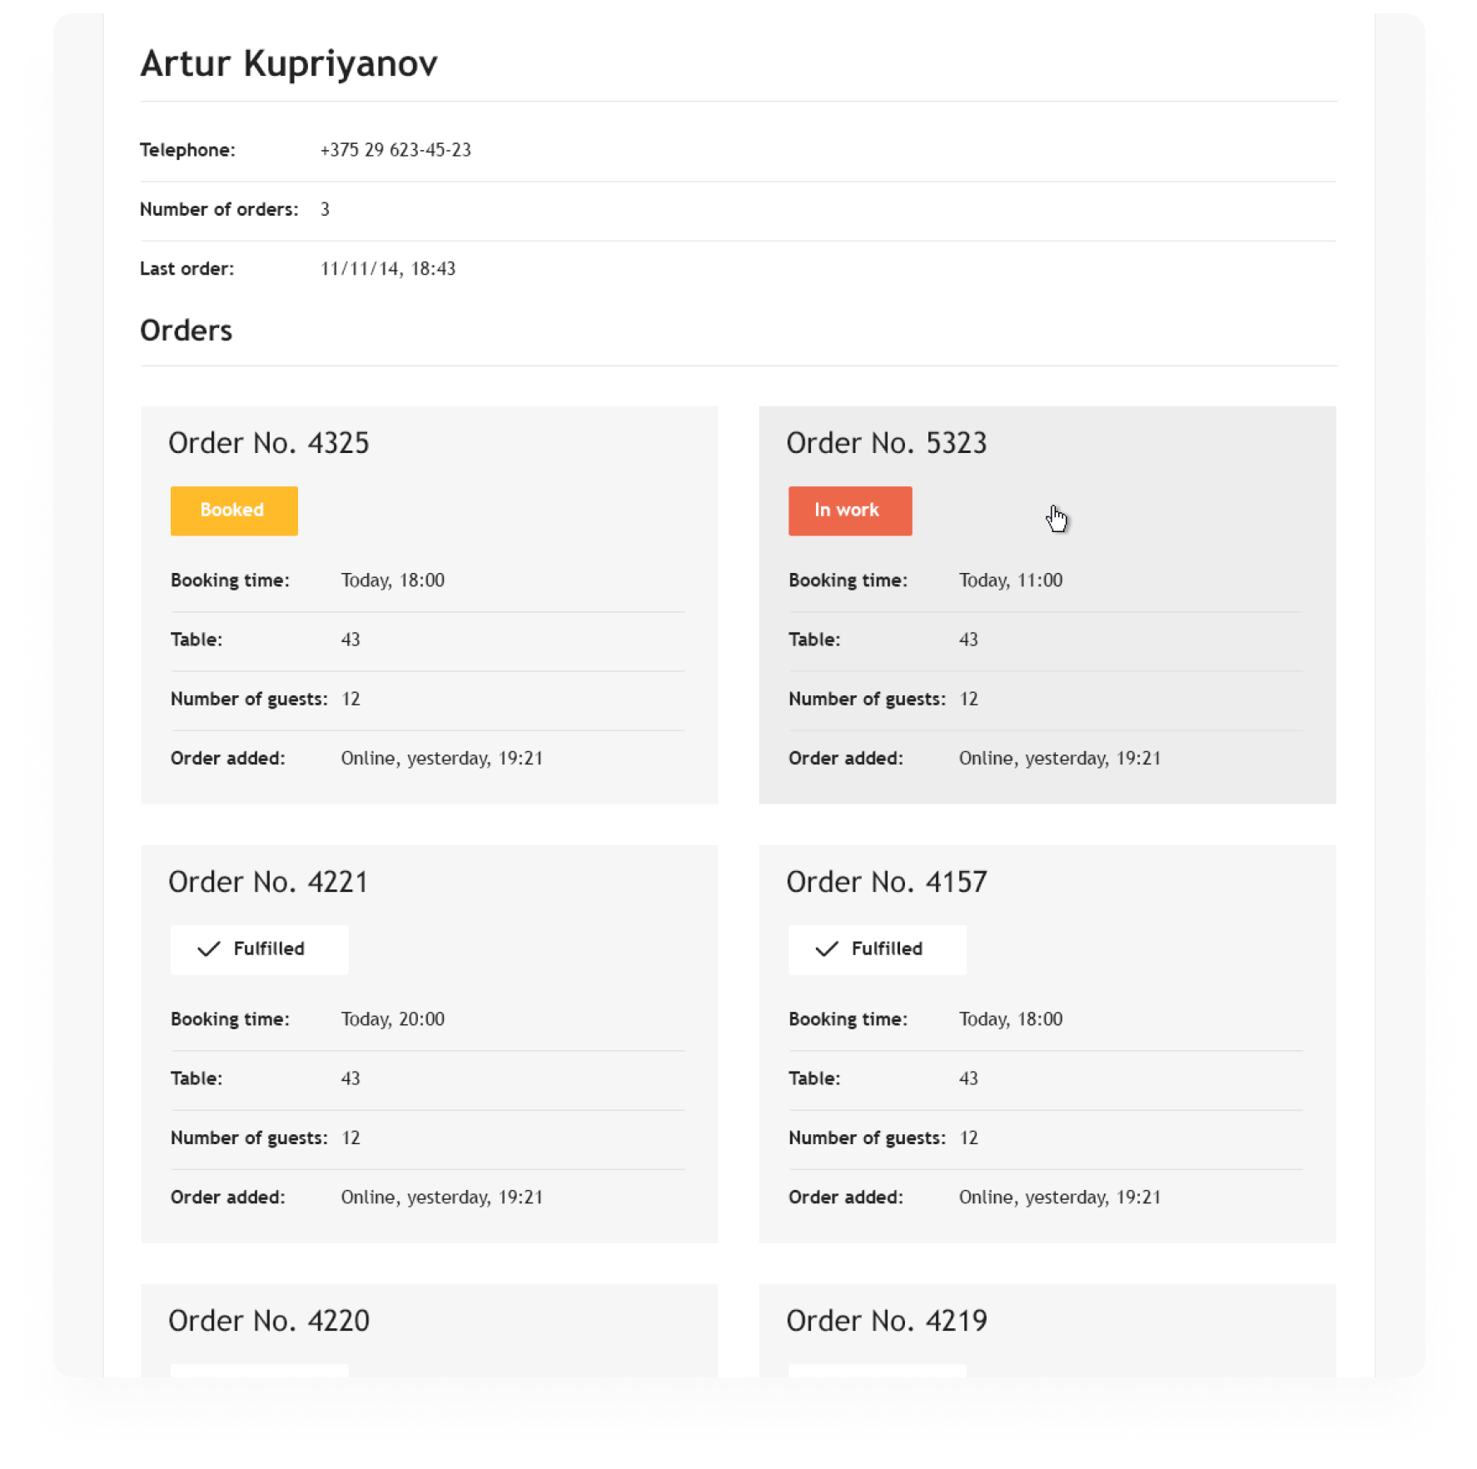This screenshot has height=1469, width=1477.
Task: Click guest count 12 in order 4157
Action: (x=968, y=1138)
